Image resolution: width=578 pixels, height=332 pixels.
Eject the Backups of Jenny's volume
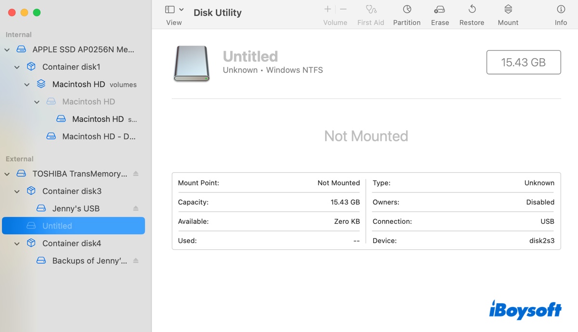point(136,261)
